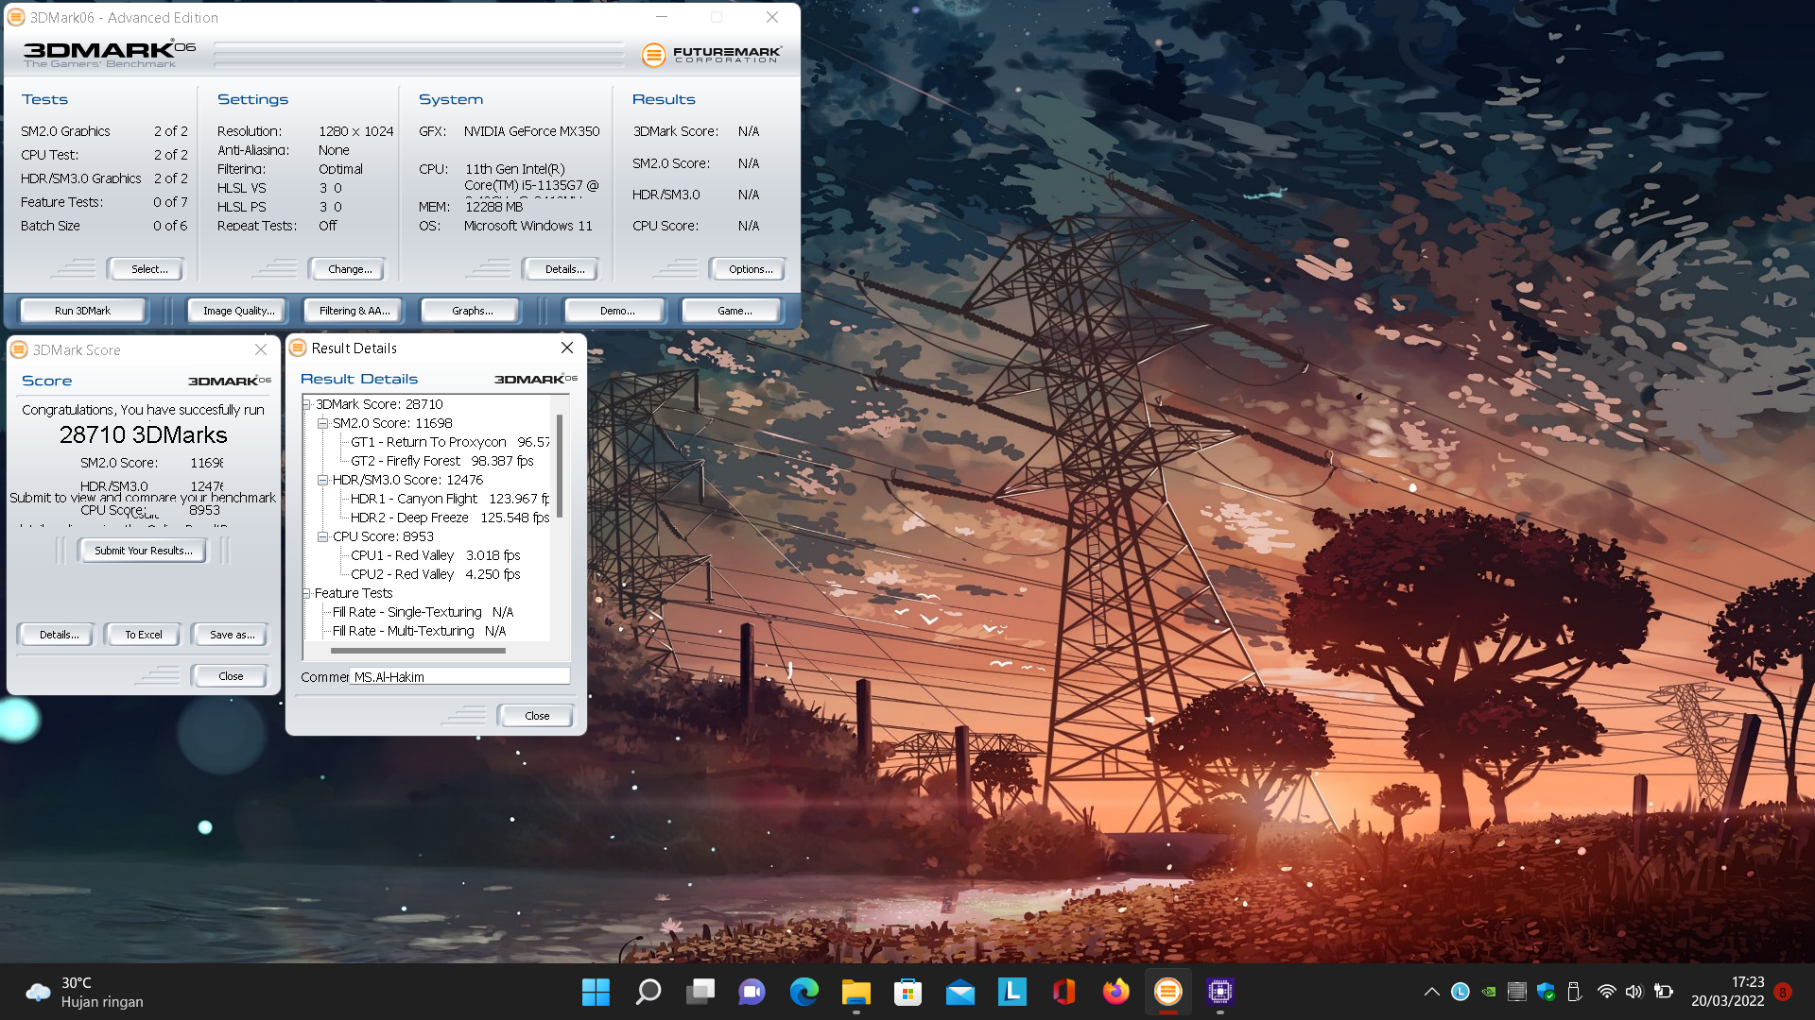Collapse the HDR/SM3.0 Score: 12476 node
Screen dimensions: 1815x1020
tap(323, 480)
